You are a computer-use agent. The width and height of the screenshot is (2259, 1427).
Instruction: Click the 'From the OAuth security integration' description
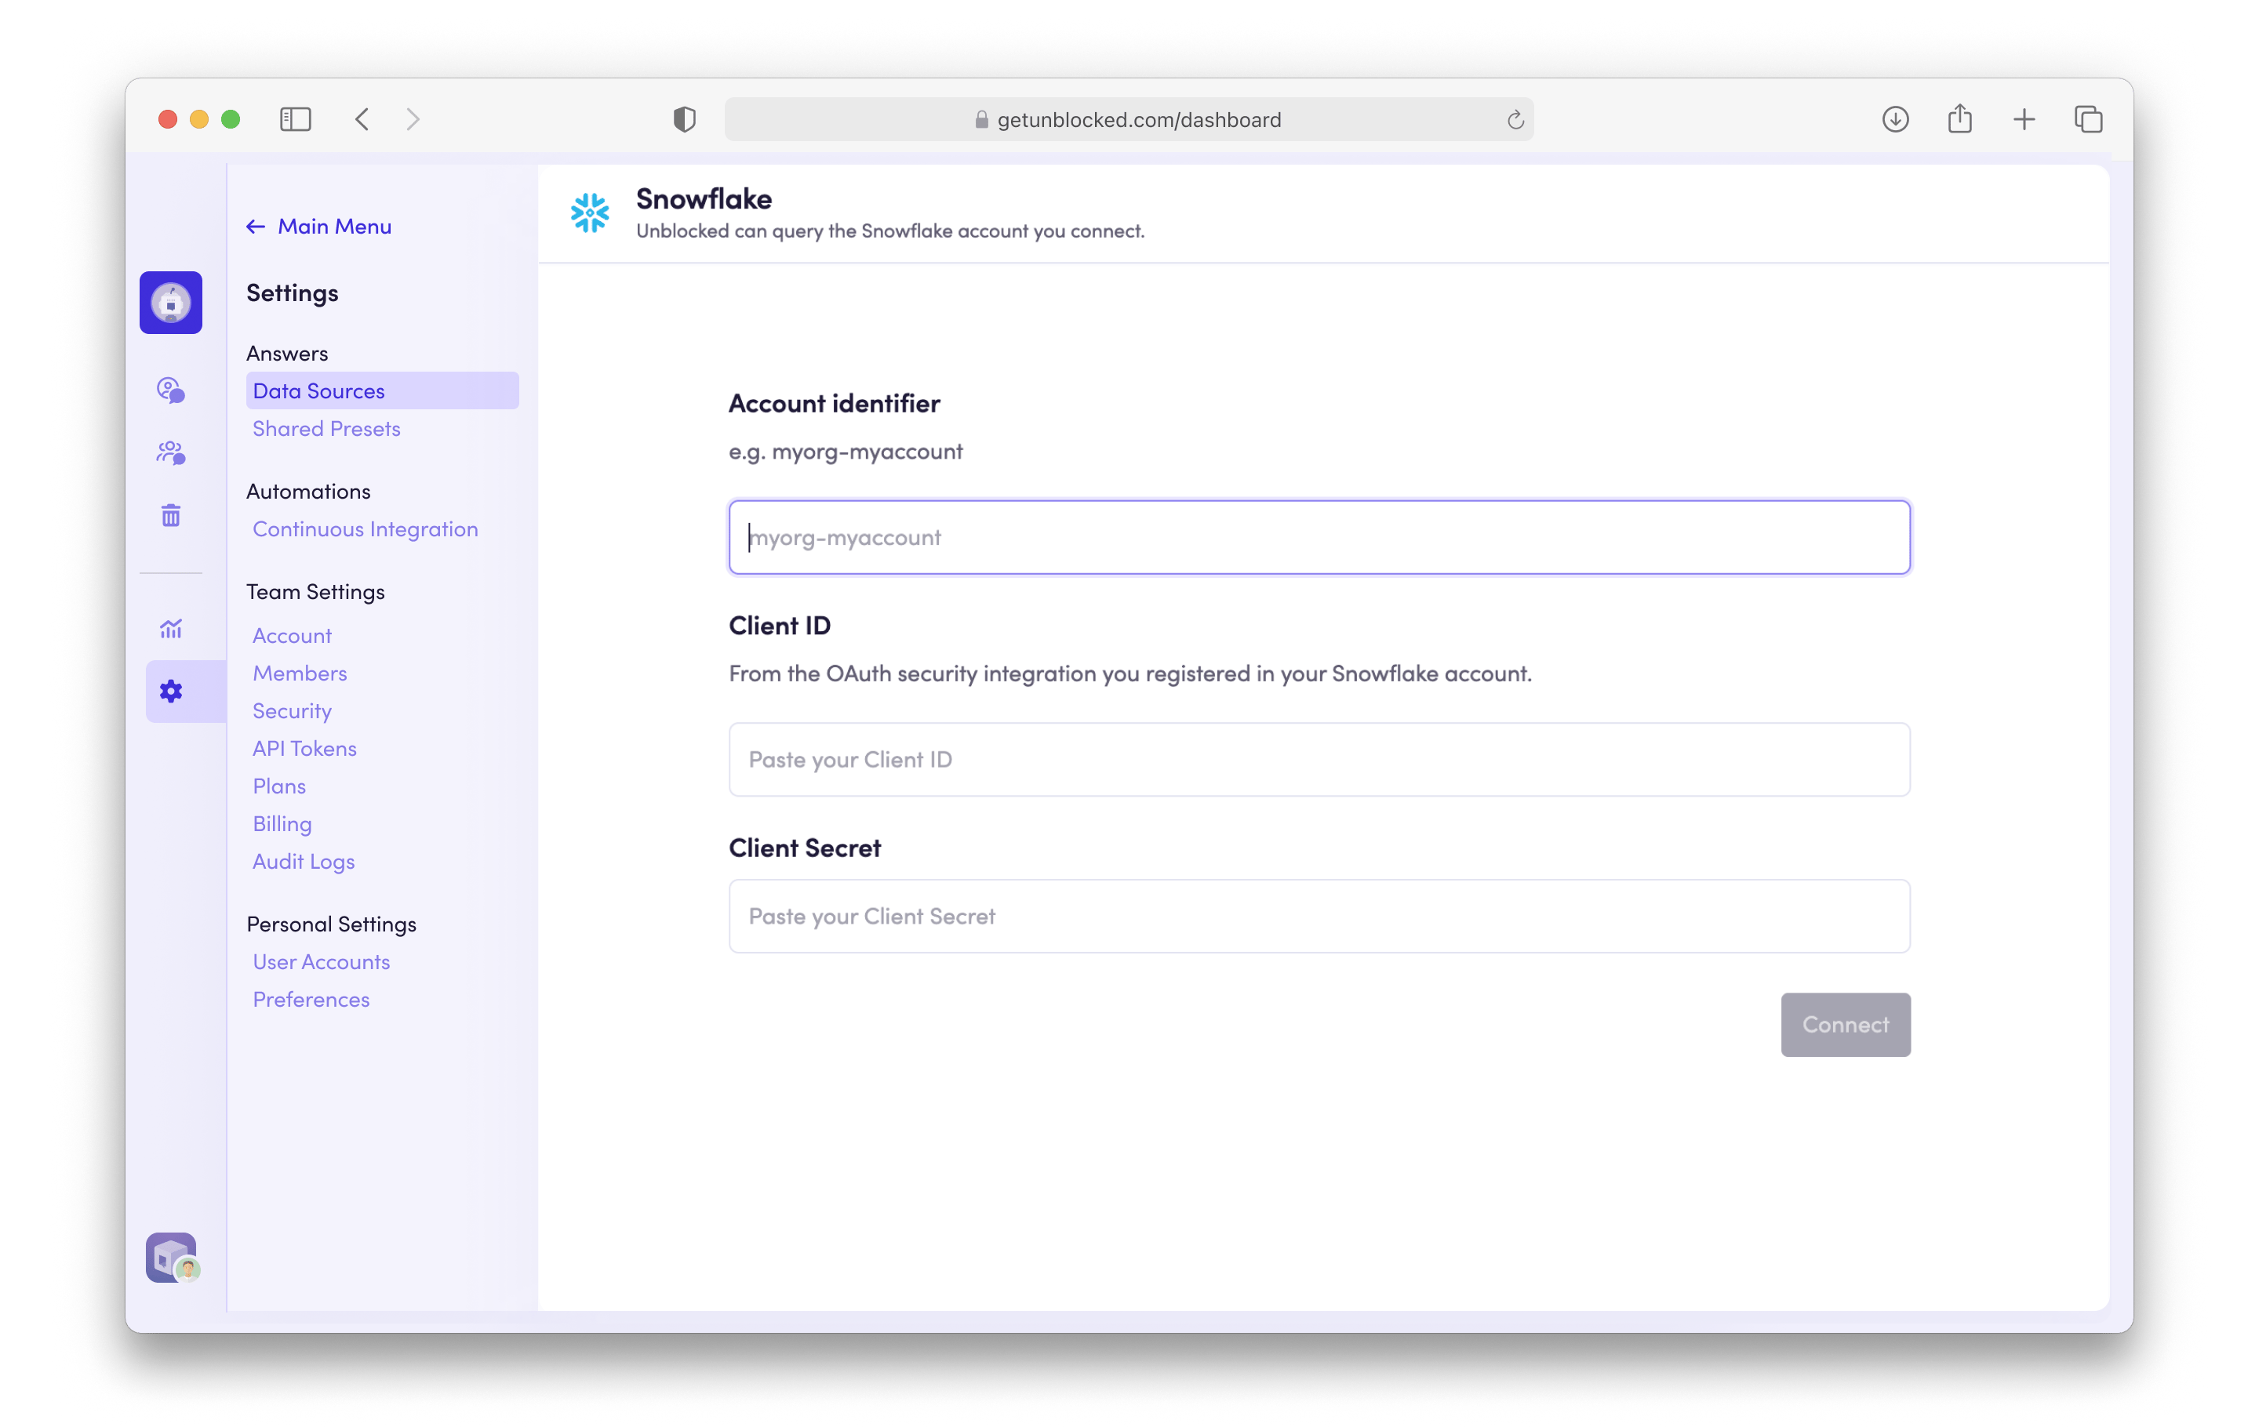(1129, 674)
